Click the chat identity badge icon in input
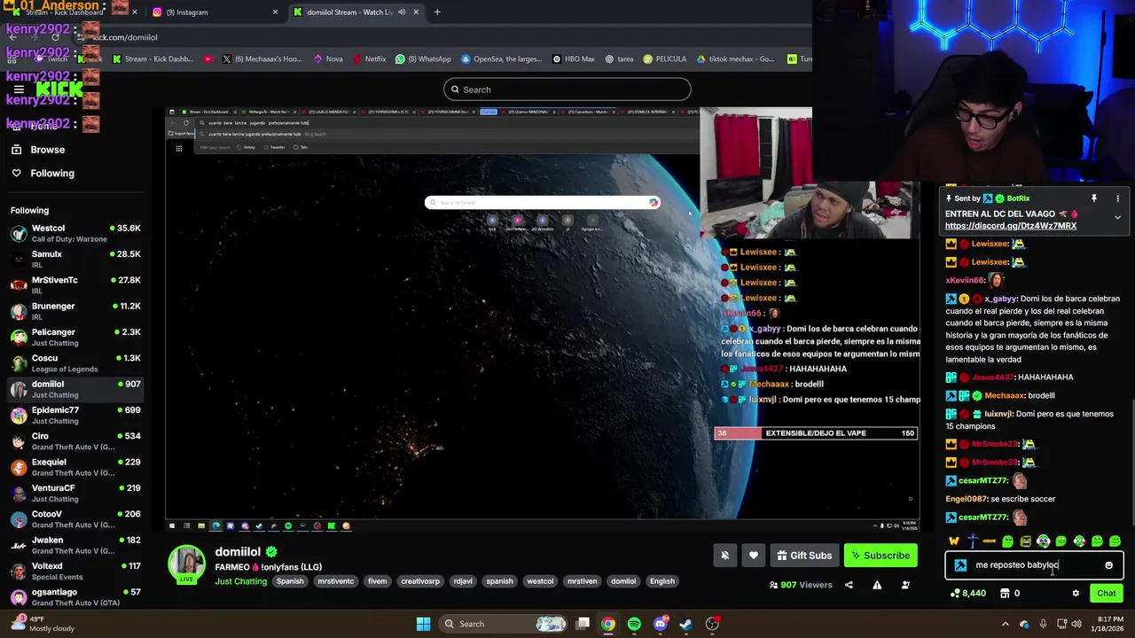 [x=960, y=564]
